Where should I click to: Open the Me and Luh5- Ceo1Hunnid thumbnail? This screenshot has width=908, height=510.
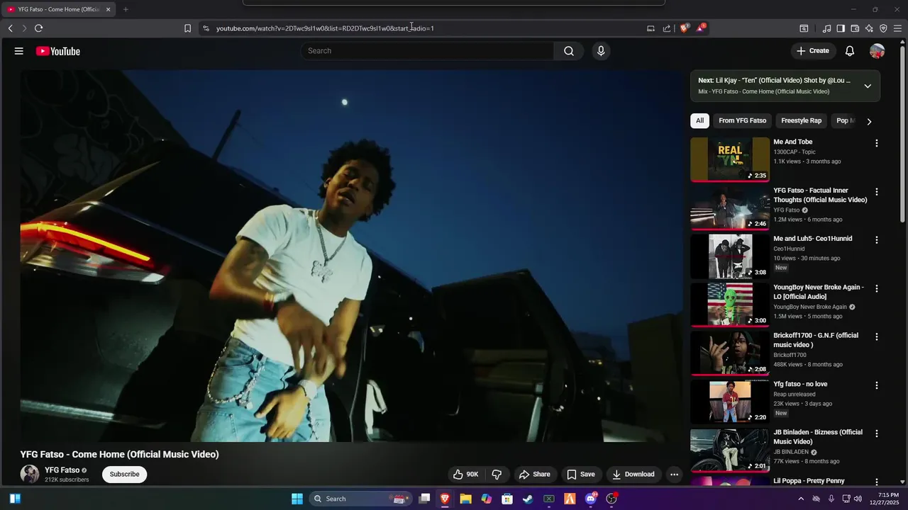pyautogui.click(x=730, y=256)
